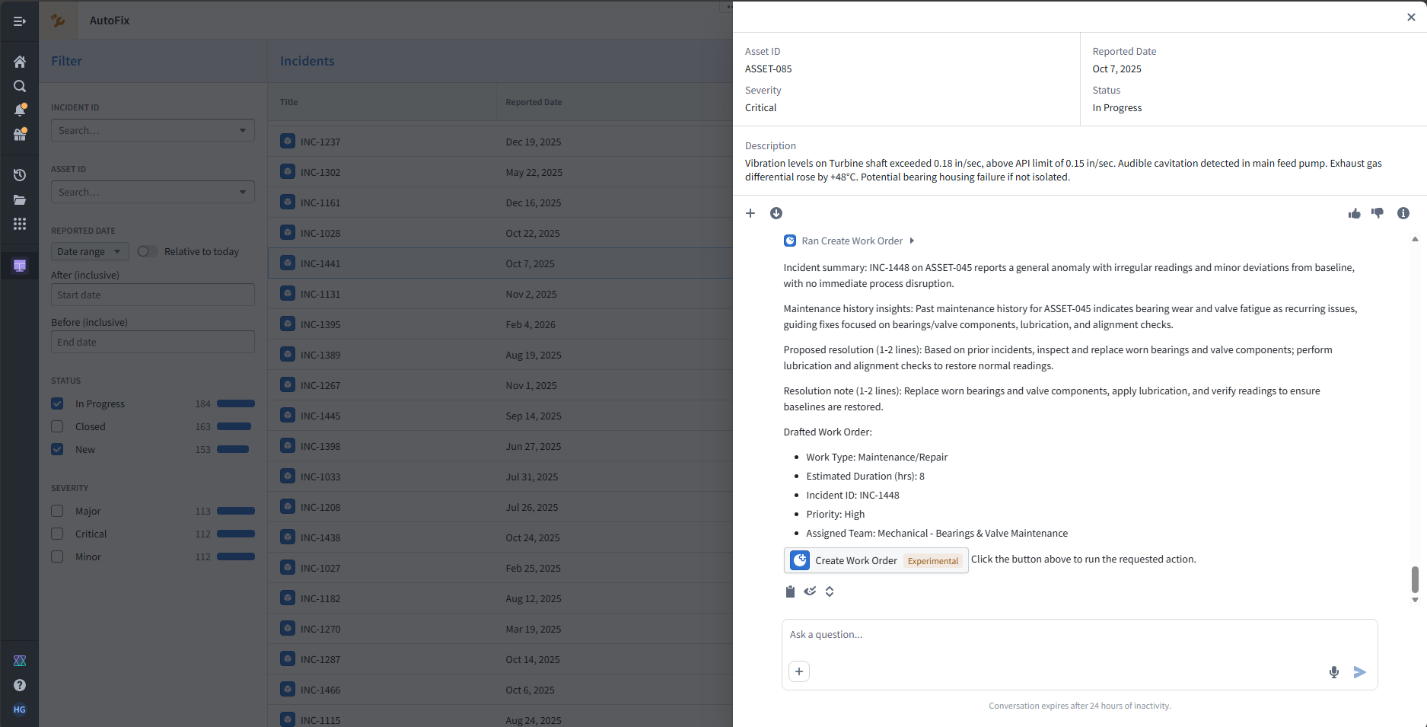Open the Files folder icon in sidebar
Image resolution: width=1427 pixels, height=727 pixels.
tap(20, 199)
